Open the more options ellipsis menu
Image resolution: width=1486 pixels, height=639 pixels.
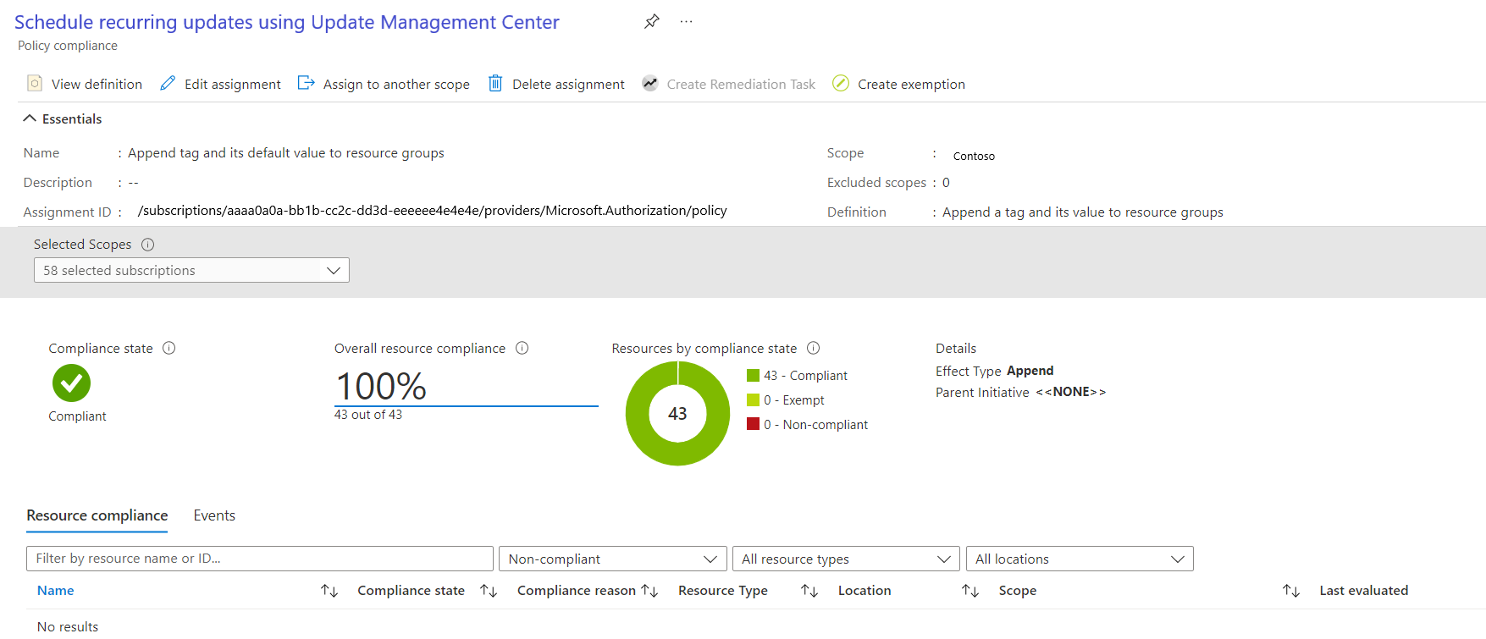point(686,21)
